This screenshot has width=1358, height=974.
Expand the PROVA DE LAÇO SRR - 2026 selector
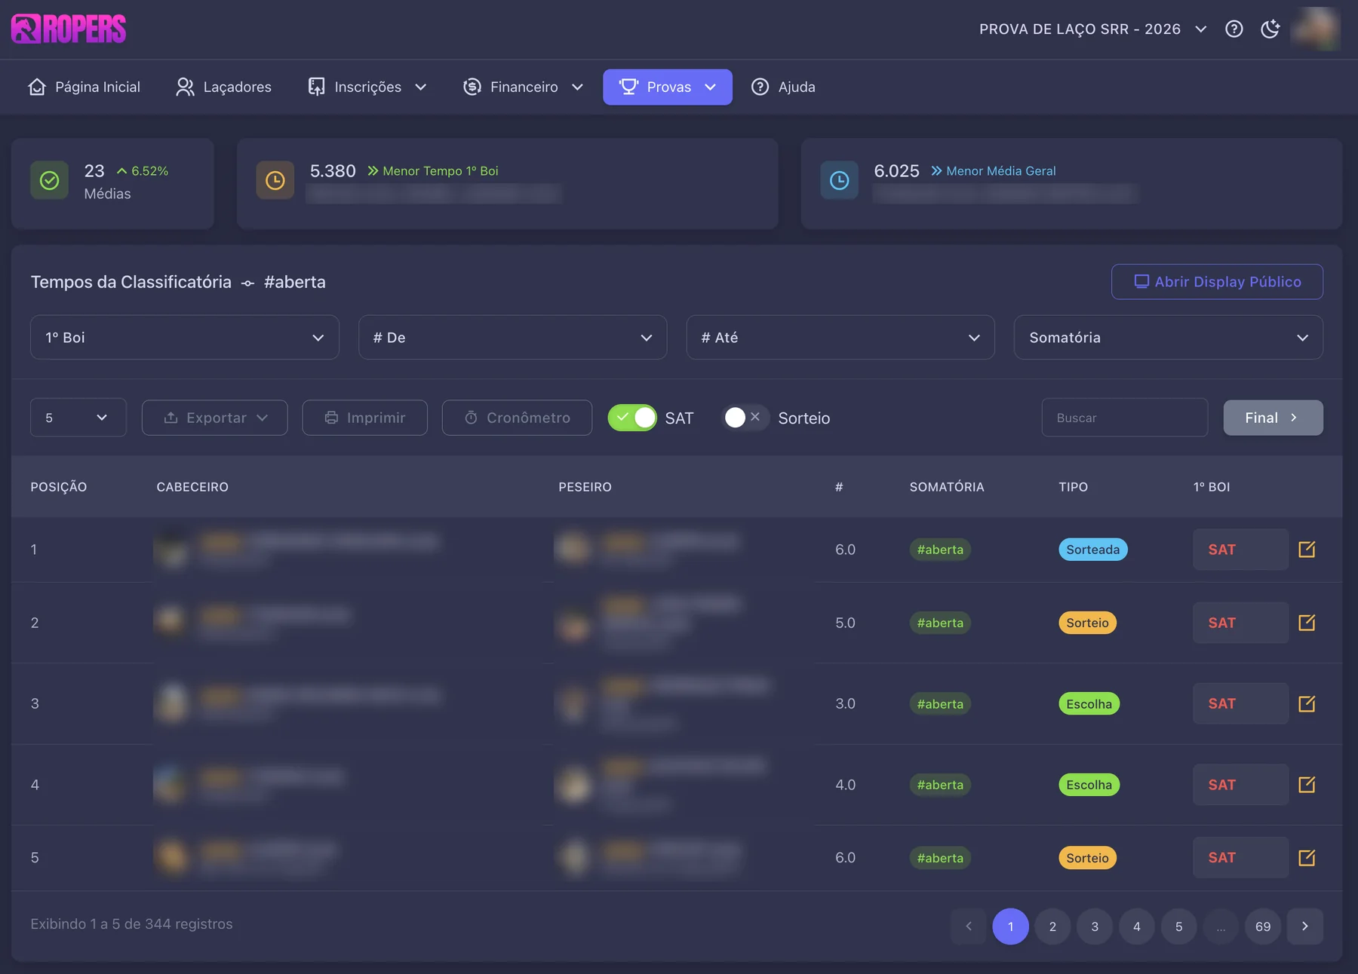(x=1093, y=29)
